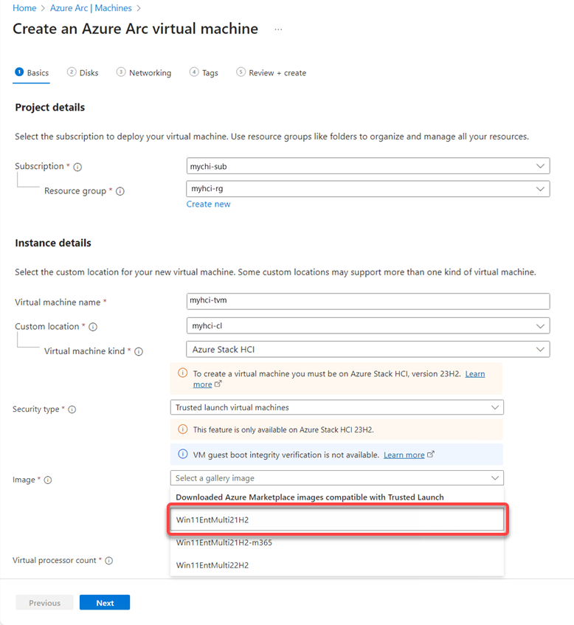The height and width of the screenshot is (625, 574).
Task: Go to Review + create tab
Action: click(272, 72)
